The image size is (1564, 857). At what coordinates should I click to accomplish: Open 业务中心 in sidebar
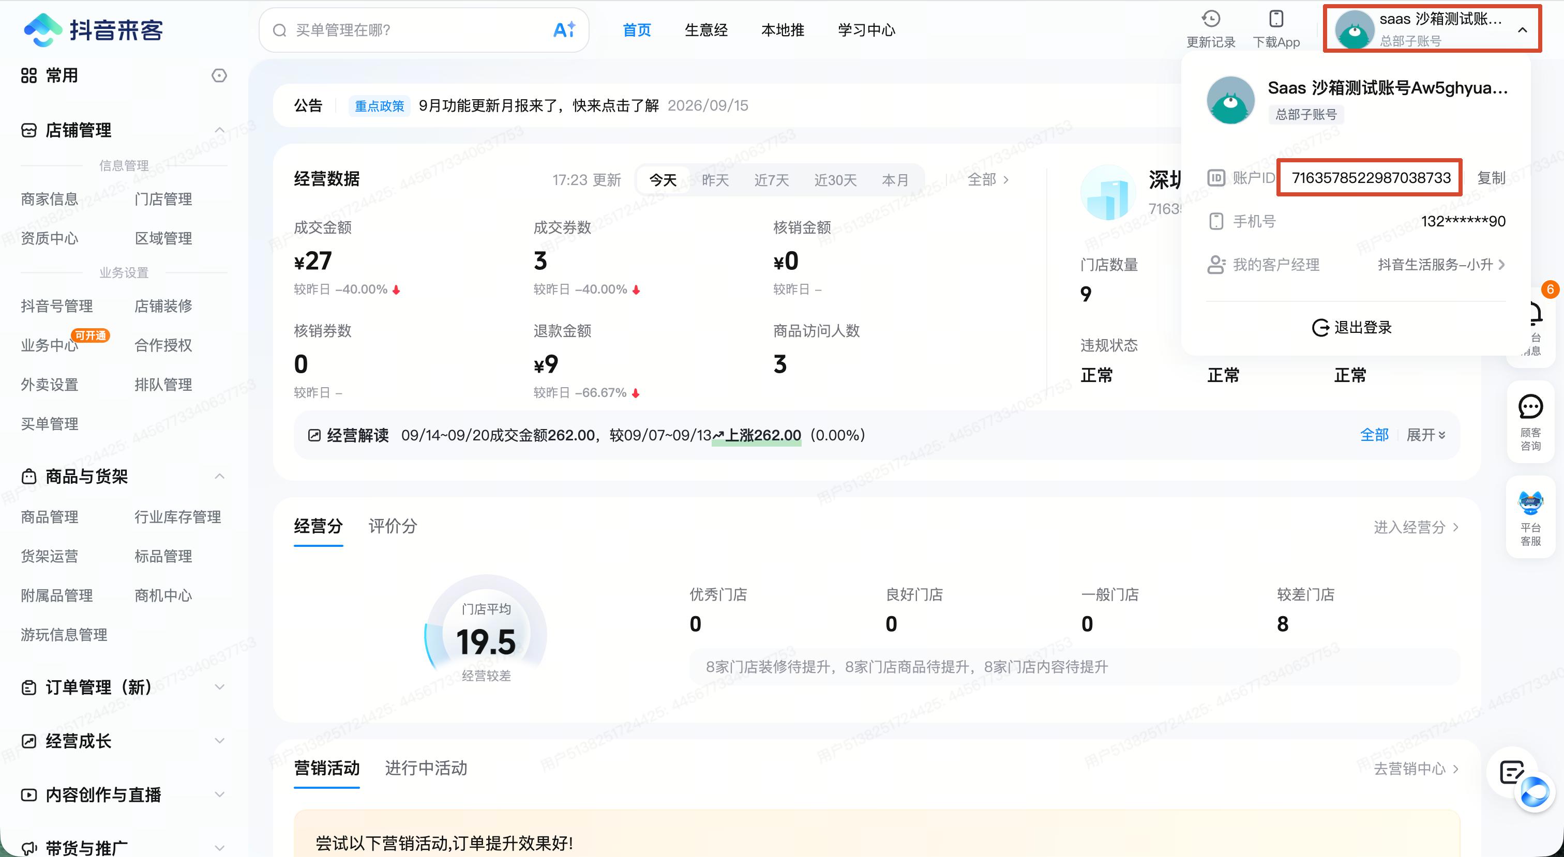click(50, 345)
